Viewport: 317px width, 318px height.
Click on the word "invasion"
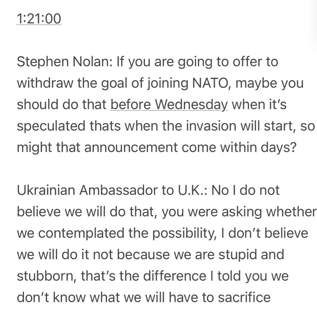pyautogui.click(x=211, y=126)
